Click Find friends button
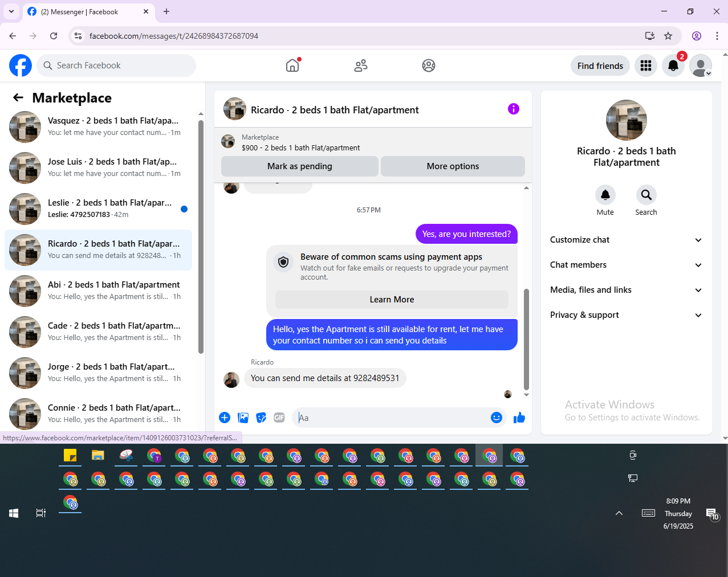 tap(600, 66)
